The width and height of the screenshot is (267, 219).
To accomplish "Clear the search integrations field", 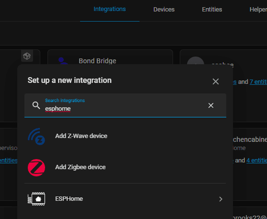I will (211, 105).
